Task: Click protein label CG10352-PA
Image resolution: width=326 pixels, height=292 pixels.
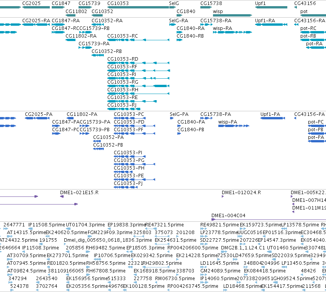Action: [108, 137]
